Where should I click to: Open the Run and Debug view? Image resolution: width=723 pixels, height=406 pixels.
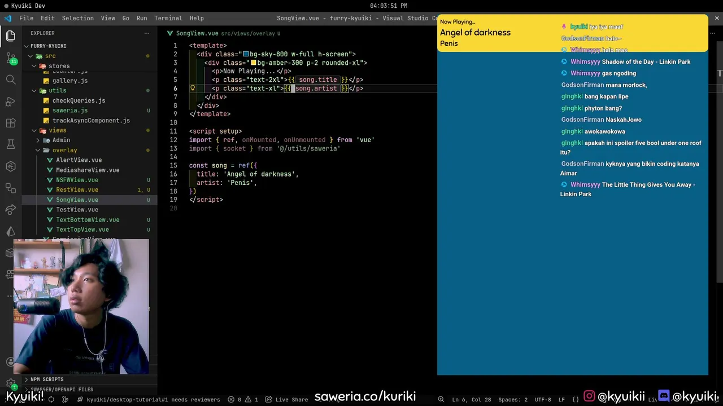coord(11,101)
